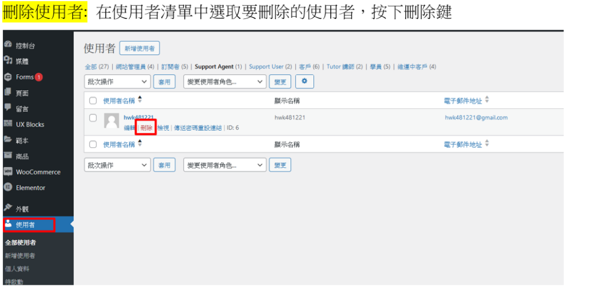Click the Comments (留言) icon
This screenshot has width=608, height=296.
click(8, 108)
